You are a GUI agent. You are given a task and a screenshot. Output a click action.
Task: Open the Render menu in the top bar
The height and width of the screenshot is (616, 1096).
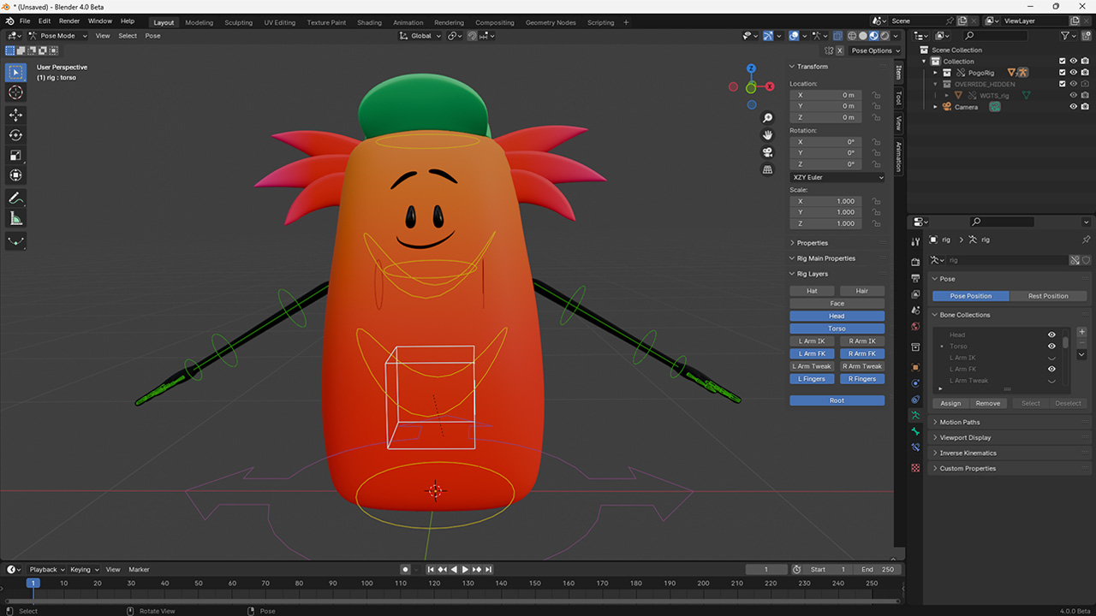pos(68,21)
